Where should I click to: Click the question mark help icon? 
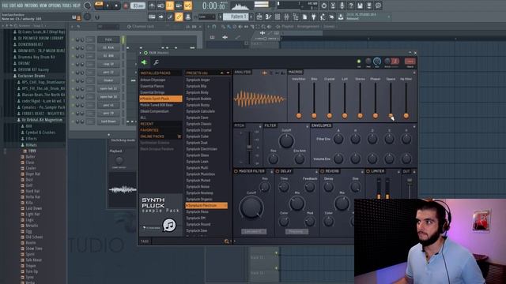pos(351,6)
